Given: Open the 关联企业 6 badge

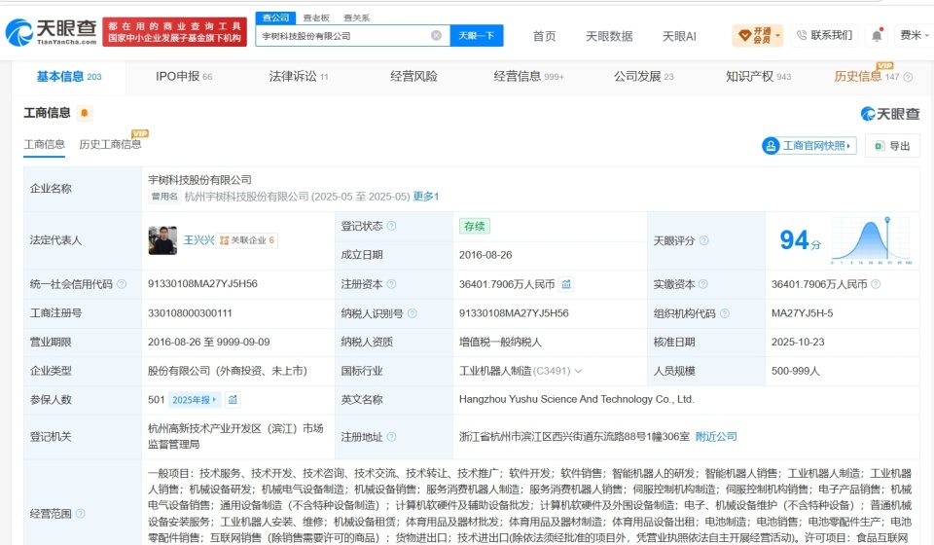Looking at the screenshot, I should click(x=246, y=240).
